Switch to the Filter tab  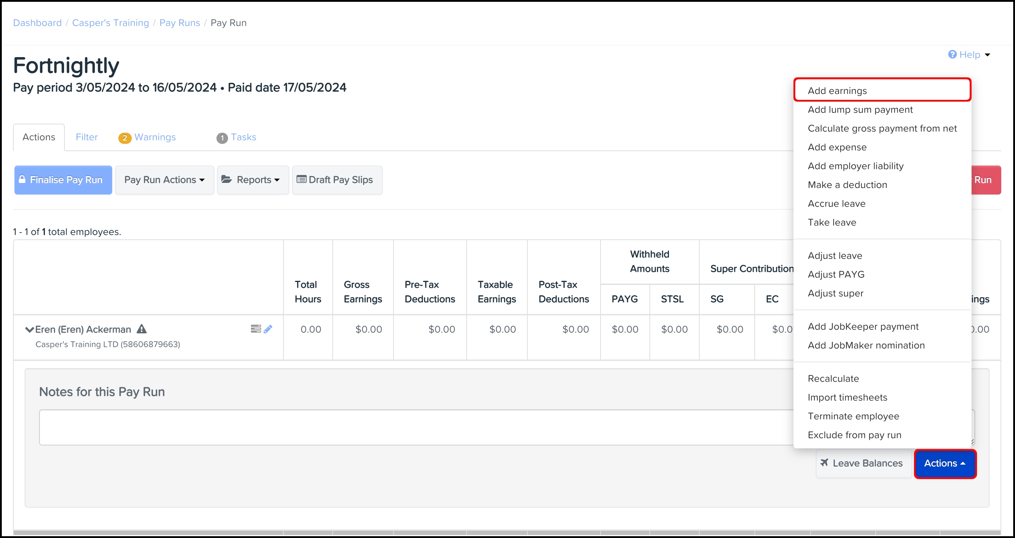(87, 137)
